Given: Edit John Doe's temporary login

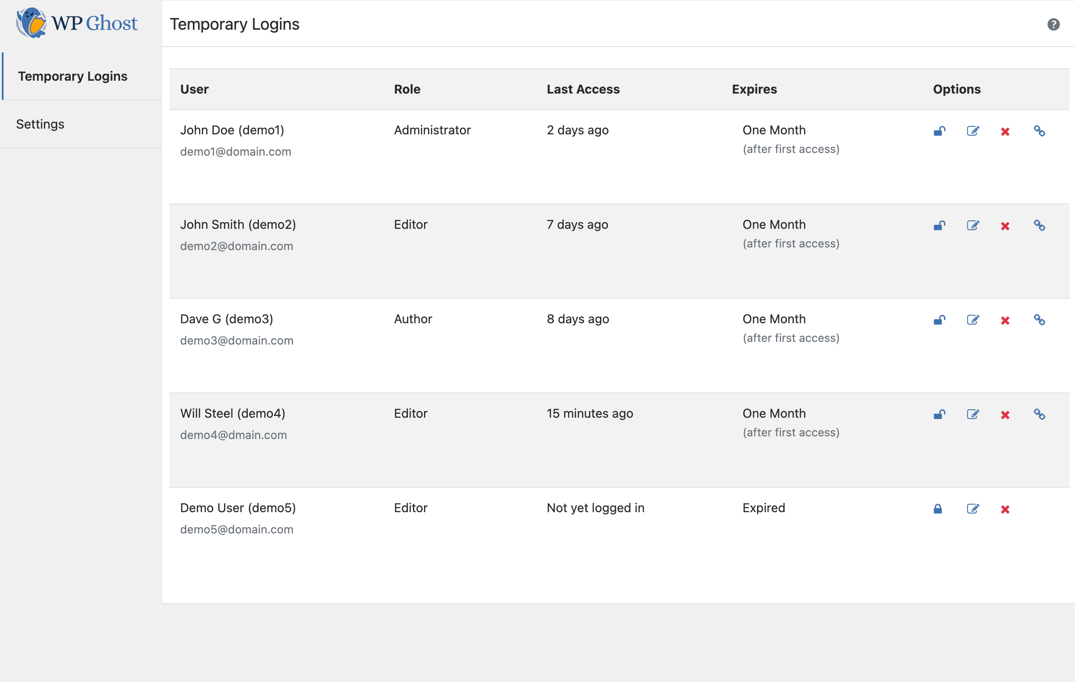Looking at the screenshot, I should point(973,131).
